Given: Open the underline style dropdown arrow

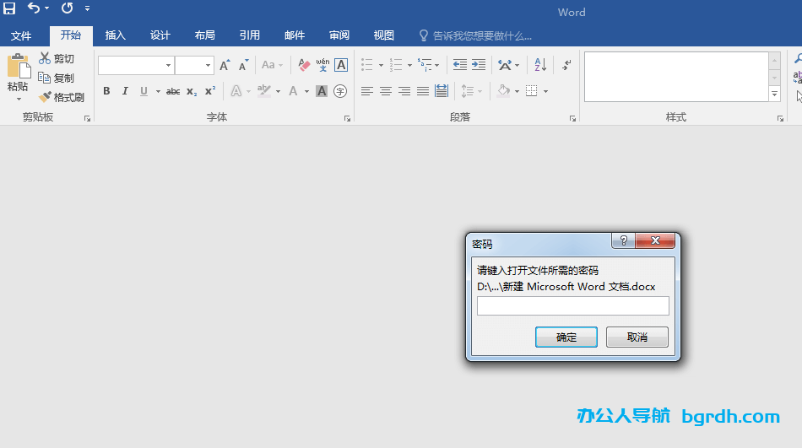Looking at the screenshot, I should coord(158,92).
